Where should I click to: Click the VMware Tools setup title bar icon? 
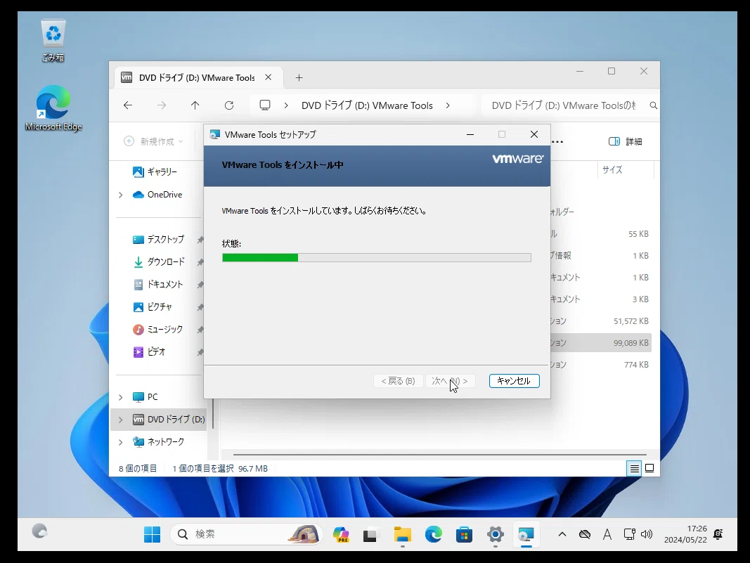click(x=215, y=134)
